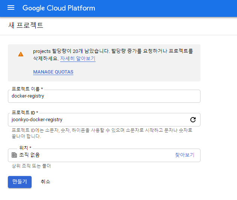Open the 자세히 알아보기 link
This screenshot has height=200, width=237.
click(78, 59)
